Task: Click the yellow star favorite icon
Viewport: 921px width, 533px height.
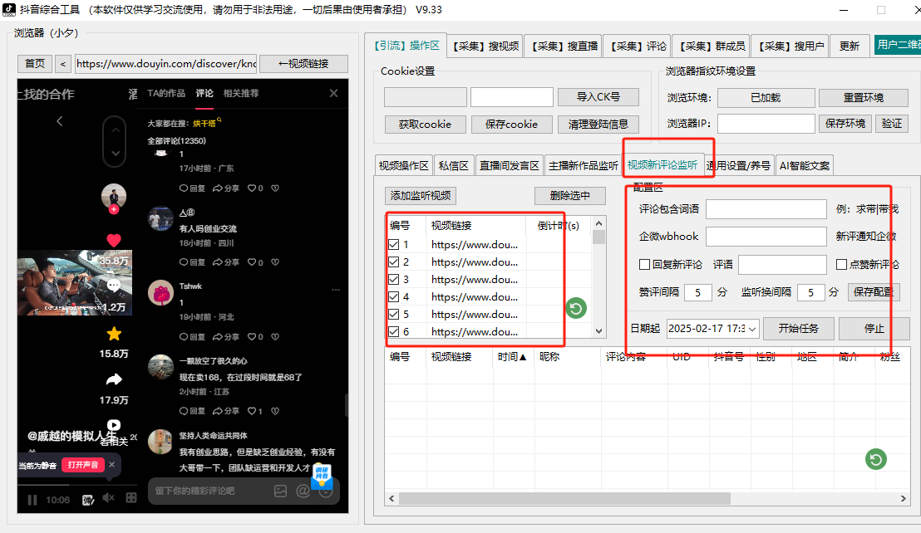Action: click(x=114, y=334)
